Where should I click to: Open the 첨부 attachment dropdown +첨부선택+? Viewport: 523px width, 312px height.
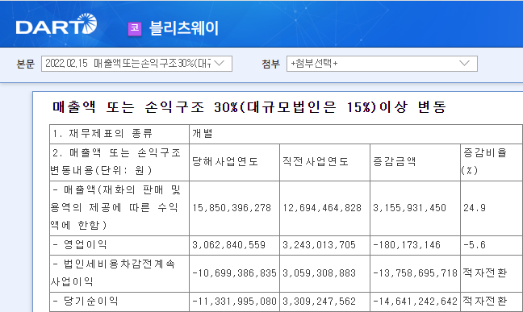click(382, 64)
